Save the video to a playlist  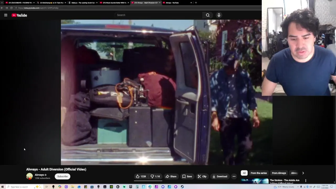pos(187,176)
